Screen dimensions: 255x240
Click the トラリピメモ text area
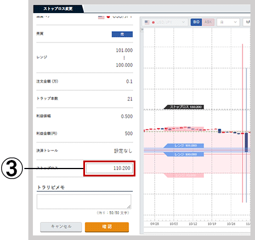point(84,201)
